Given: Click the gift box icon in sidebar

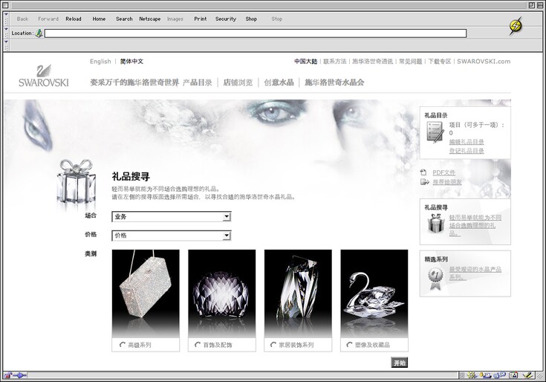Looking at the screenshot, I should click(436, 224).
